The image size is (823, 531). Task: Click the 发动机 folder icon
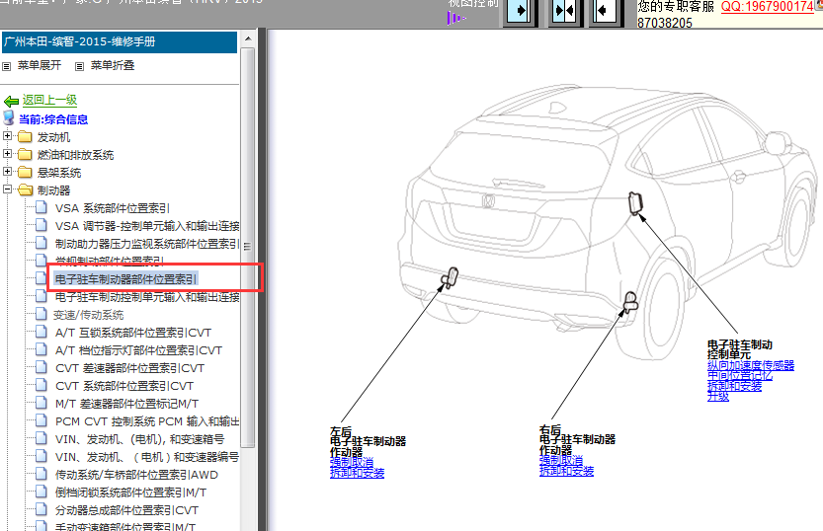(26, 137)
